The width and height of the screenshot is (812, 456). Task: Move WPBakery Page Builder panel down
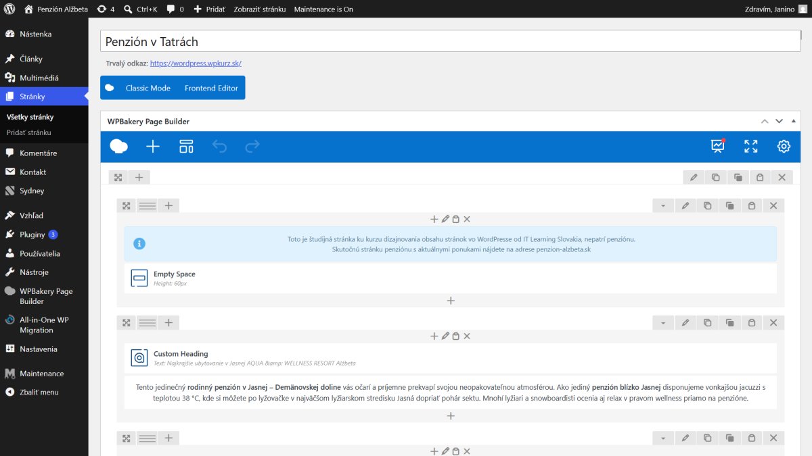click(779, 122)
